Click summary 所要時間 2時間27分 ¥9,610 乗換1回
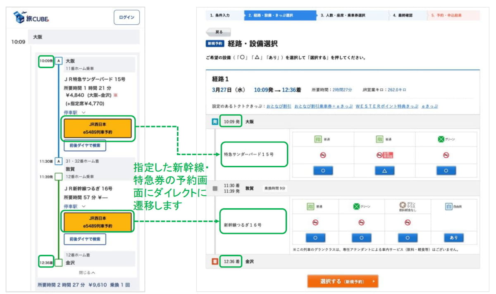496x294 pixels. coord(84,285)
